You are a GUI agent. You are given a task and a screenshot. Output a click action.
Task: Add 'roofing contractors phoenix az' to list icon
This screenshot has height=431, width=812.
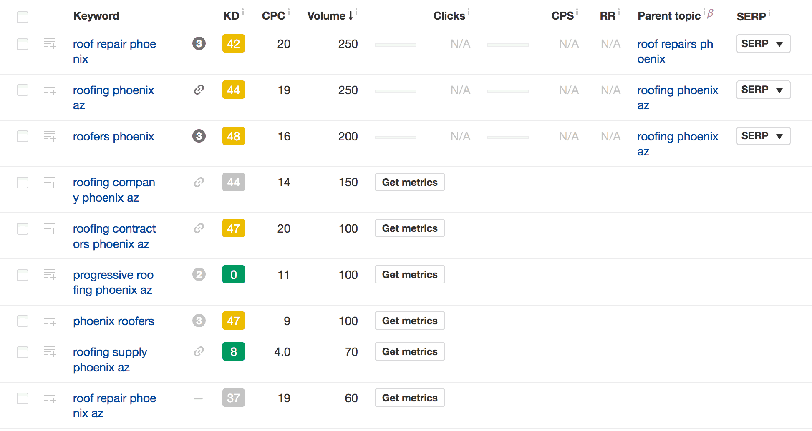[50, 228]
